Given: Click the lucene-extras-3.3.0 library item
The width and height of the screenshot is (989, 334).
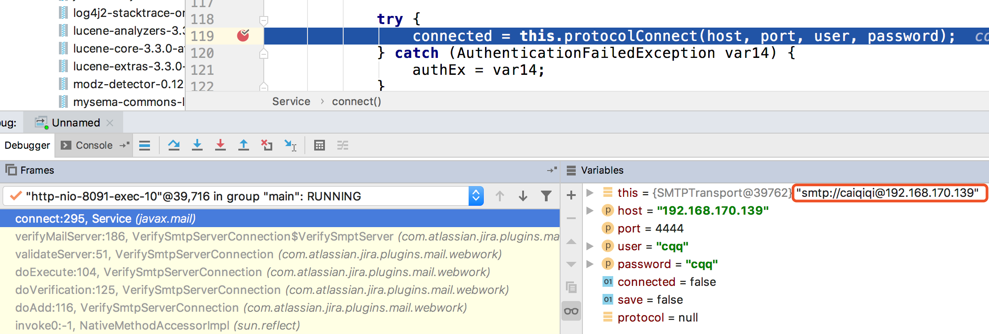Looking at the screenshot, I should pyautogui.click(x=121, y=66).
